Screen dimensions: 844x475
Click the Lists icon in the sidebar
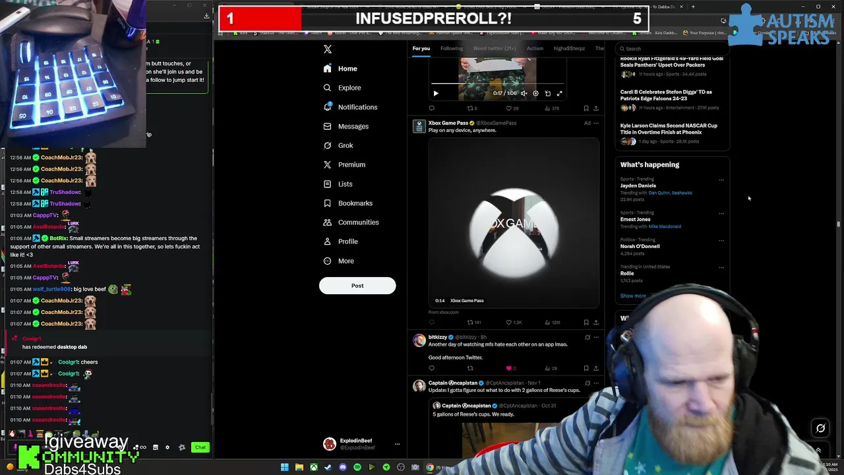pyautogui.click(x=328, y=184)
